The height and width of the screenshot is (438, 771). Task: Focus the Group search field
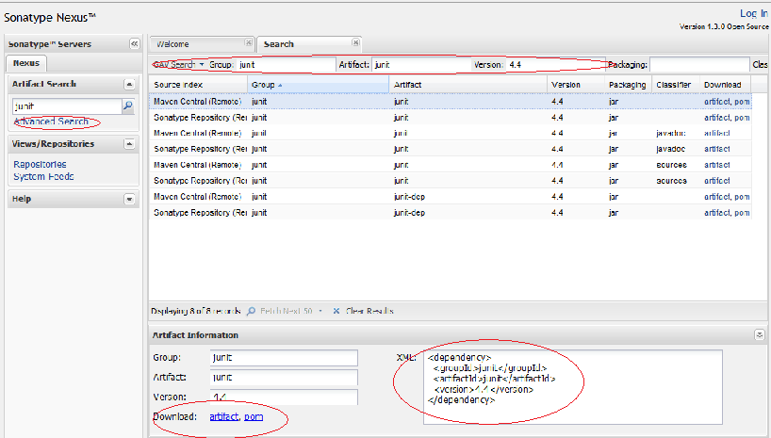(x=286, y=65)
